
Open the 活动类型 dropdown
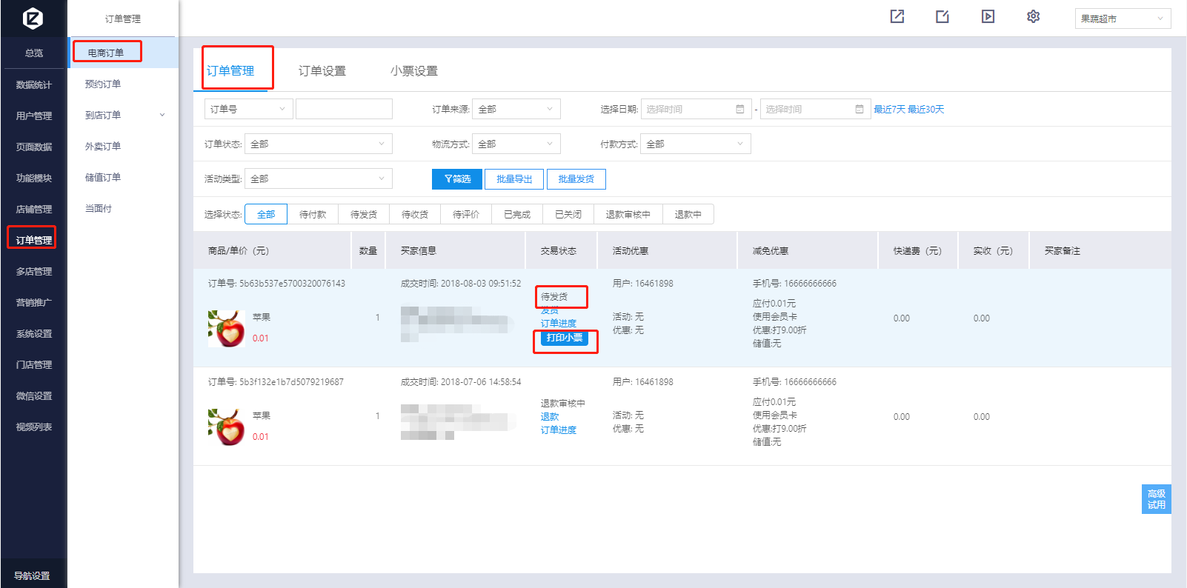[x=318, y=178]
